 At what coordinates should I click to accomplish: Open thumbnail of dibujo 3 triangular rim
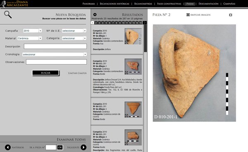[x=133, y=110]
